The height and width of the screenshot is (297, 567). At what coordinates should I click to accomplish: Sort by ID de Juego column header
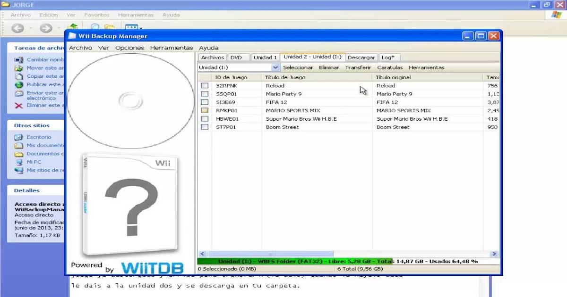click(x=236, y=77)
